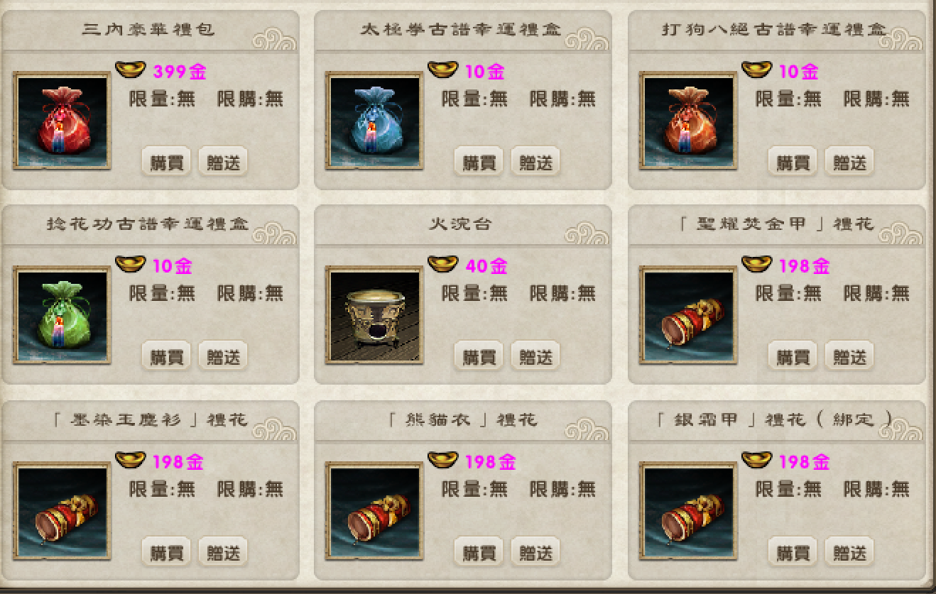Buy the 銀霜甲 禮花 (綁定) with 購買

coord(793,553)
